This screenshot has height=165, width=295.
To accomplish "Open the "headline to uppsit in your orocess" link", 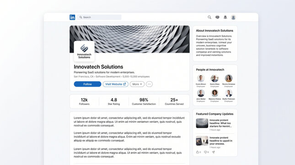I will pos(221,141).
